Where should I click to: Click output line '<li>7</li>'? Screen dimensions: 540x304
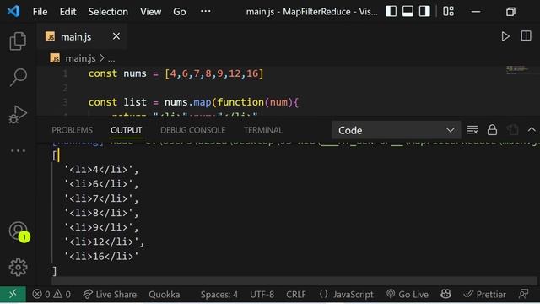101,198
